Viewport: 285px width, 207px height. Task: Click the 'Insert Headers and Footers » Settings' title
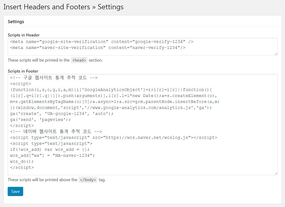[63, 7]
